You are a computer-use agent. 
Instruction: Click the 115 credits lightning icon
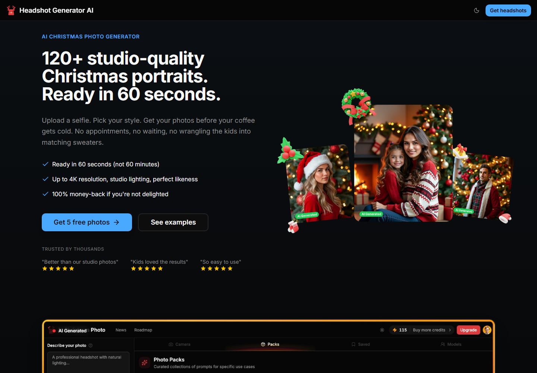click(395, 330)
